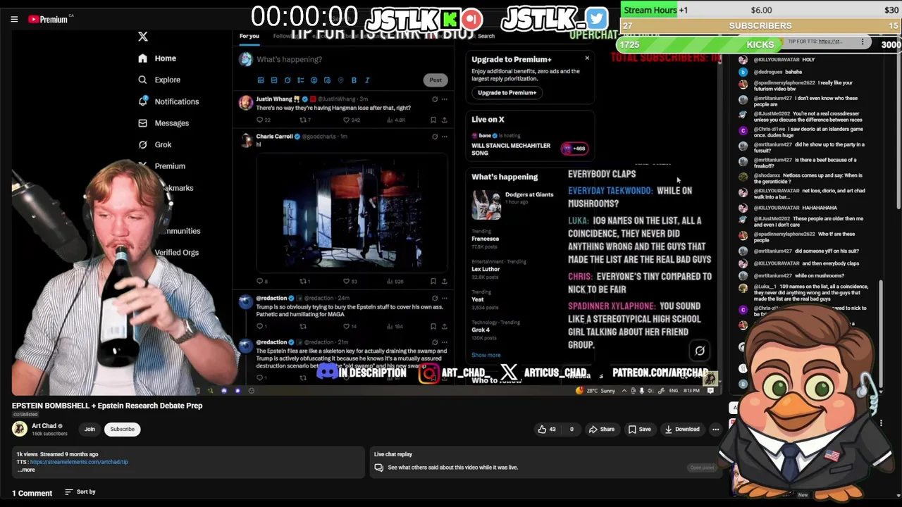
Task: Click the Instagram icon in stream footer
Action: click(x=428, y=374)
